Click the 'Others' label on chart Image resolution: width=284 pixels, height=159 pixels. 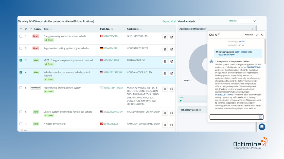(x=187, y=81)
